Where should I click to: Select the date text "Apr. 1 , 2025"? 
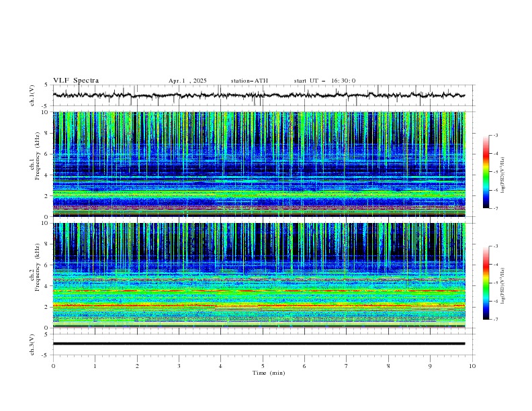pyautogui.click(x=187, y=81)
